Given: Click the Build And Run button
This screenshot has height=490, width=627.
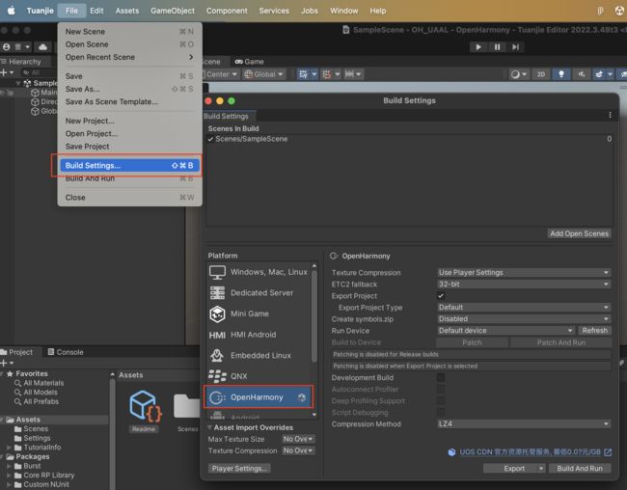Looking at the screenshot, I should click(x=580, y=469).
